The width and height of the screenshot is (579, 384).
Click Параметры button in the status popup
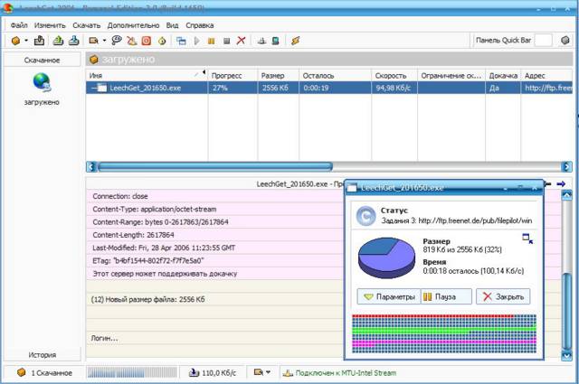[x=388, y=296]
